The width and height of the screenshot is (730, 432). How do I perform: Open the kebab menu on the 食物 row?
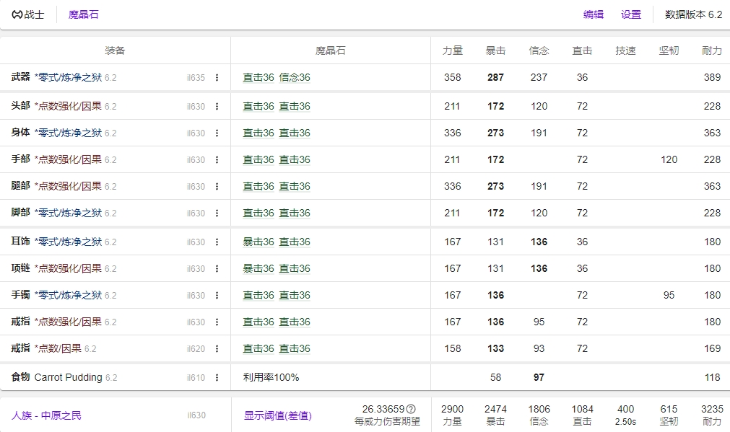coord(217,376)
